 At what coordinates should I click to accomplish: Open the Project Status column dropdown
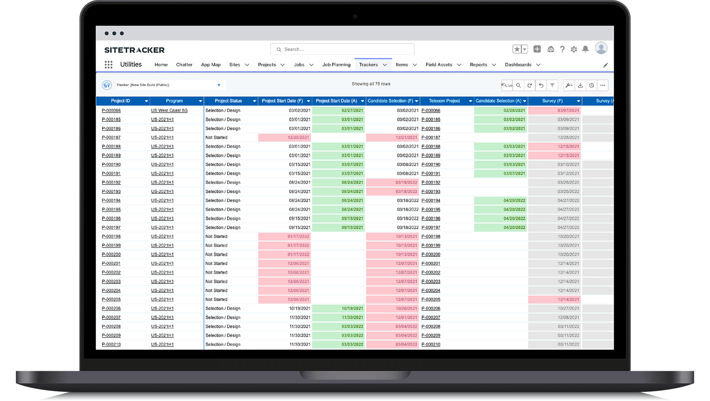pos(253,101)
